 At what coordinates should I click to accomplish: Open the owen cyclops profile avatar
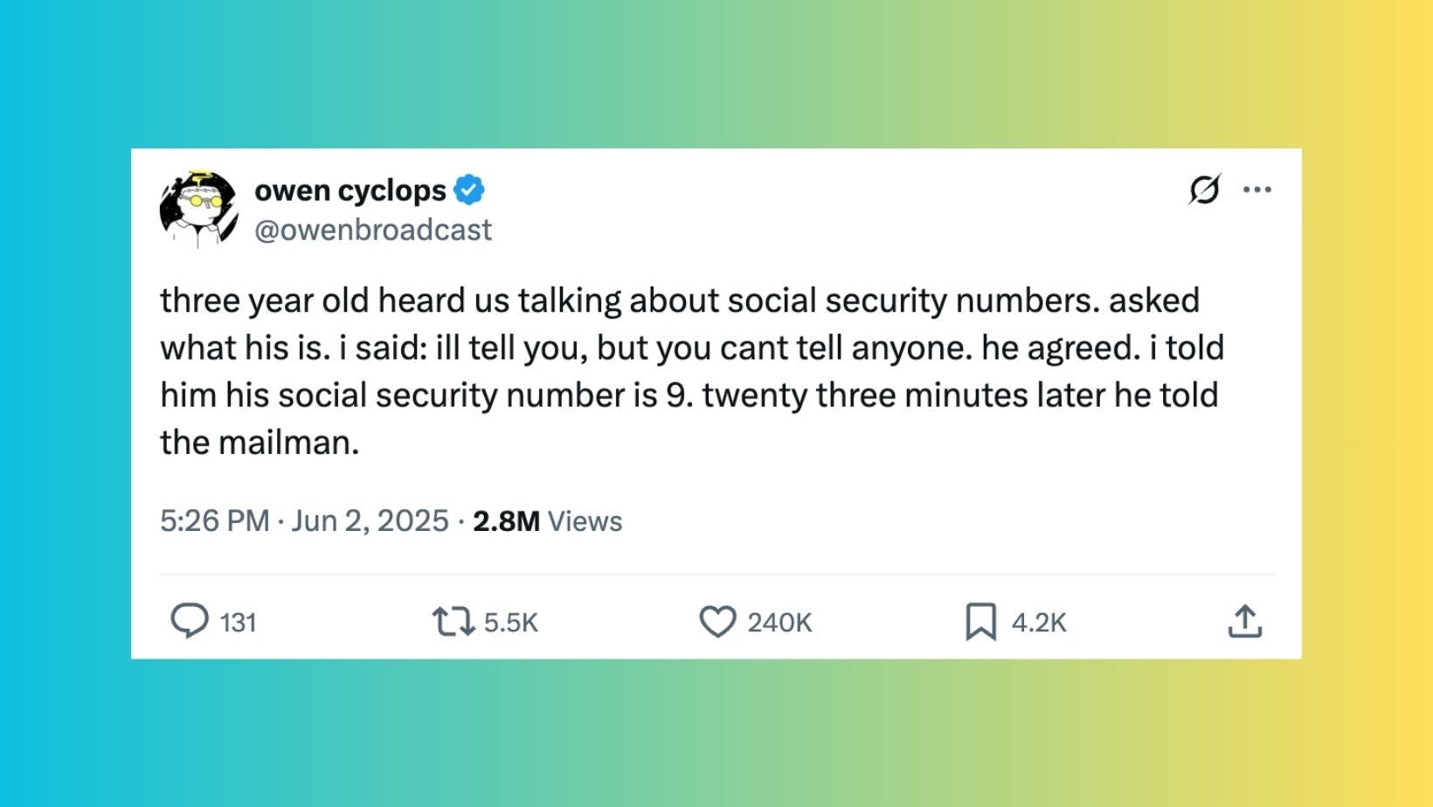click(x=199, y=210)
